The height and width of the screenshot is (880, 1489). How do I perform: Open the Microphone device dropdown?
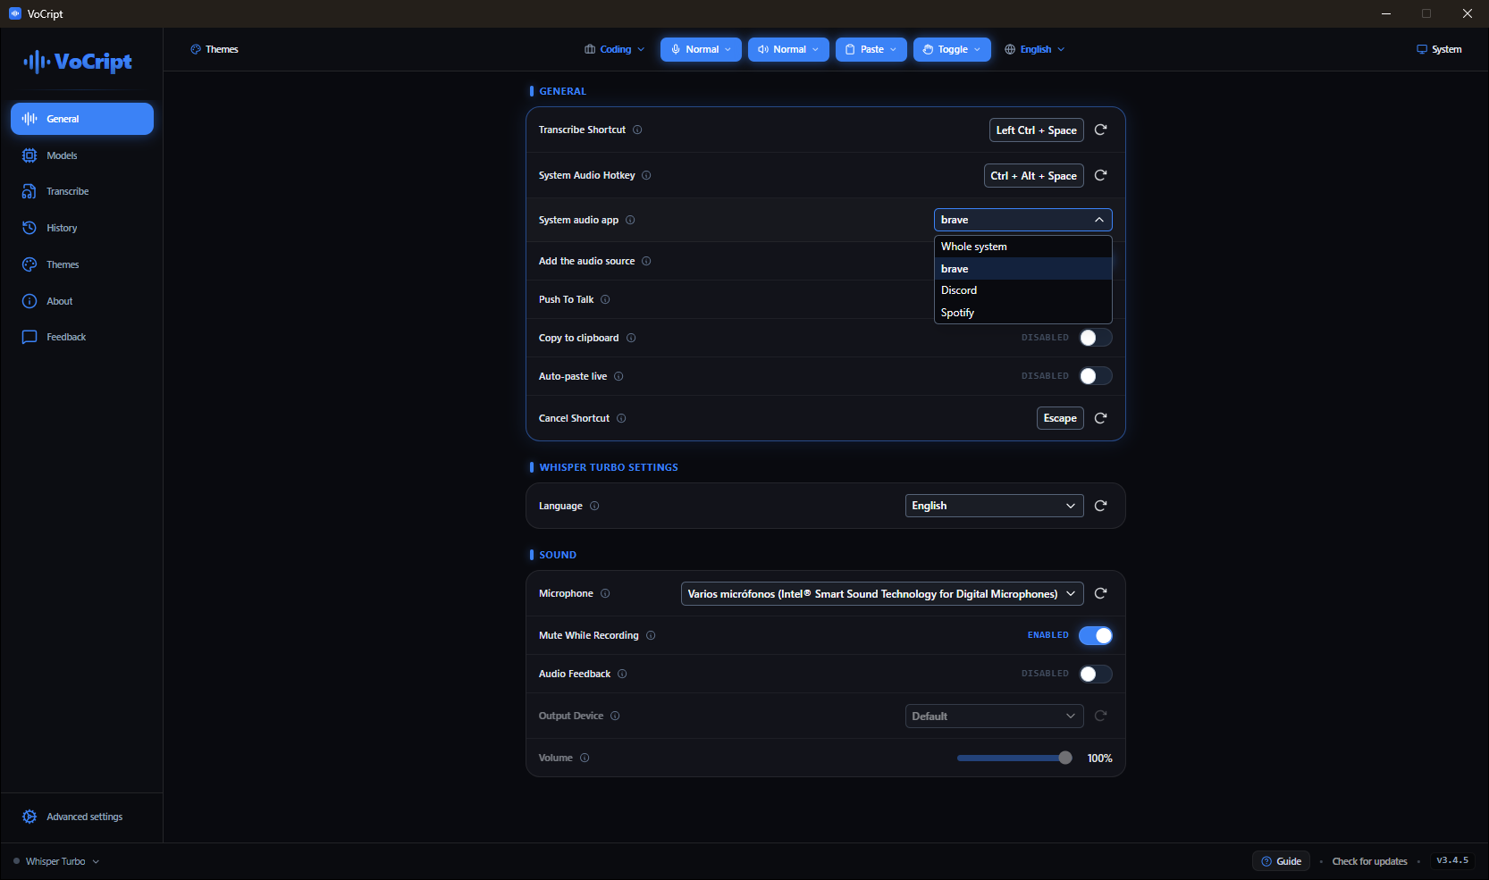point(882,593)
